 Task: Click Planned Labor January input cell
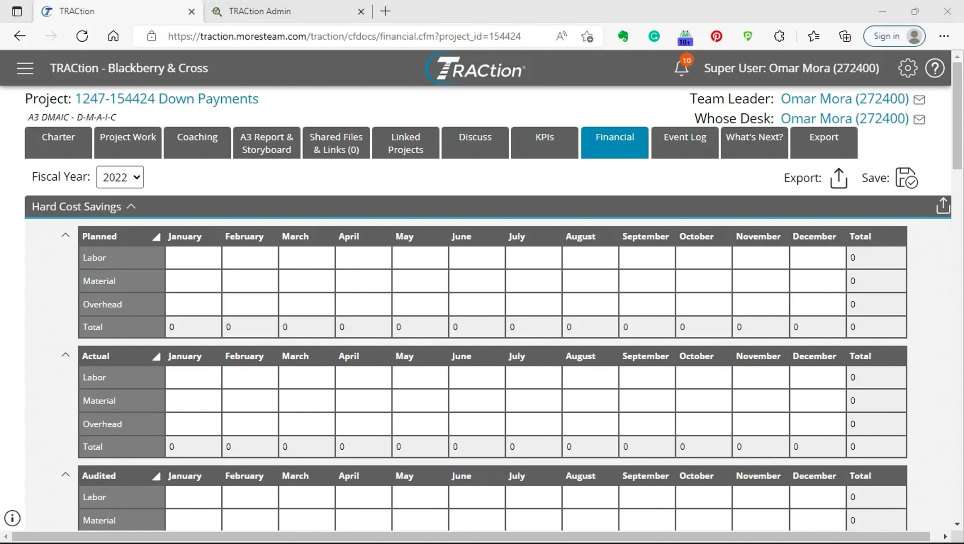pyautogui.click(x=193, y=258)
